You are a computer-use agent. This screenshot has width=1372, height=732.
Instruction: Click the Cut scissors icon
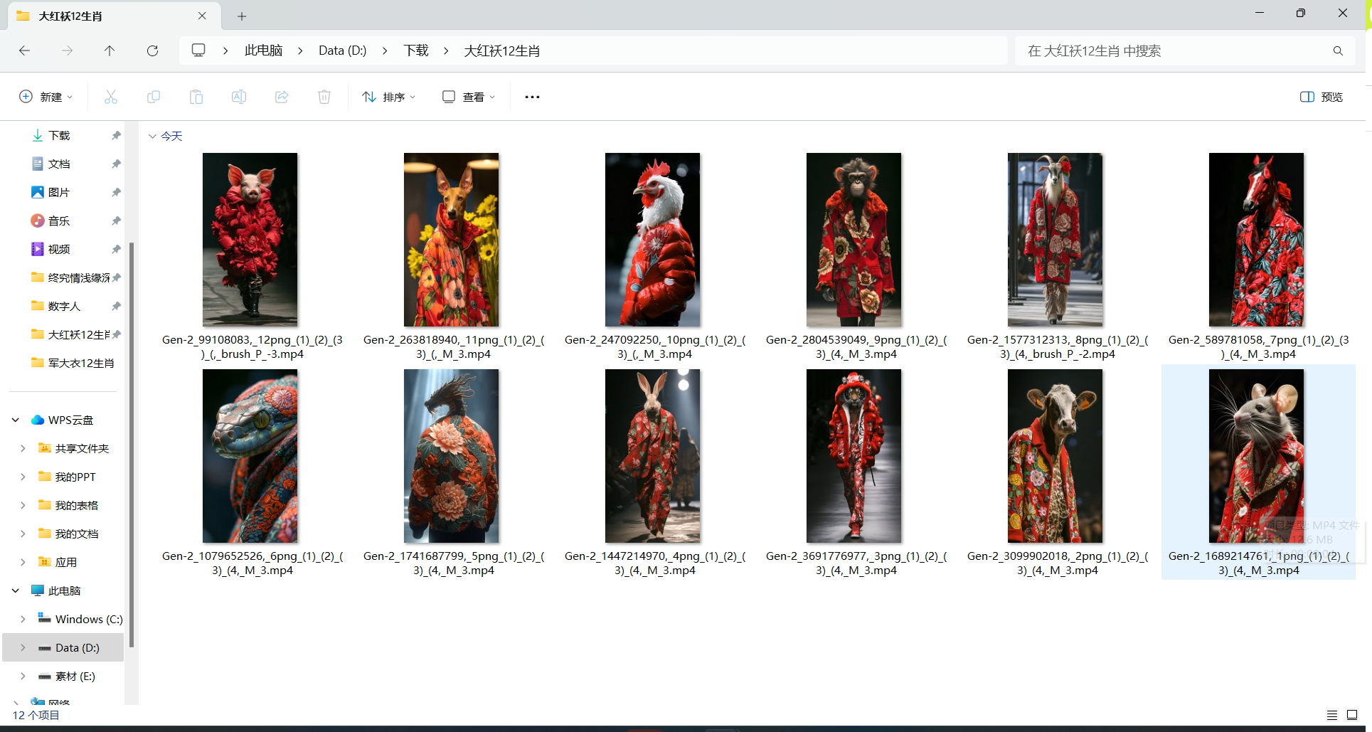(x=111, y=97)
